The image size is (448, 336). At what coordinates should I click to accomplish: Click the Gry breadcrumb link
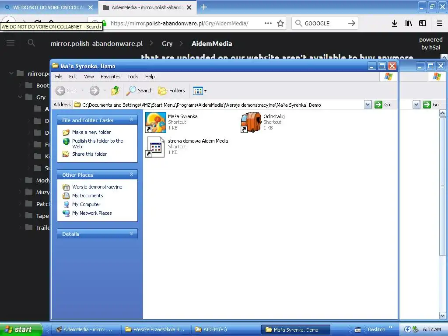coord(167,43)
